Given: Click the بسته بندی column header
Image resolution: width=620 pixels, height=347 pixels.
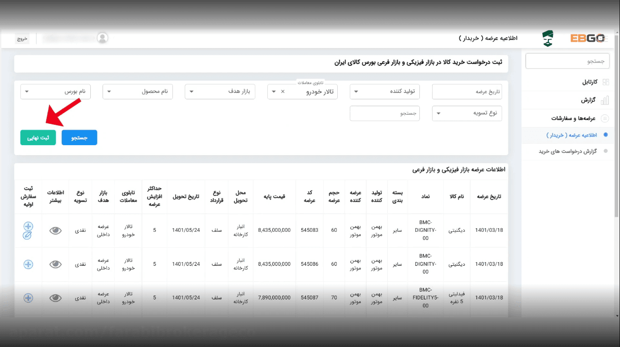Looking at the screenshot, I should pyautogui.click(x=397, y=197).
